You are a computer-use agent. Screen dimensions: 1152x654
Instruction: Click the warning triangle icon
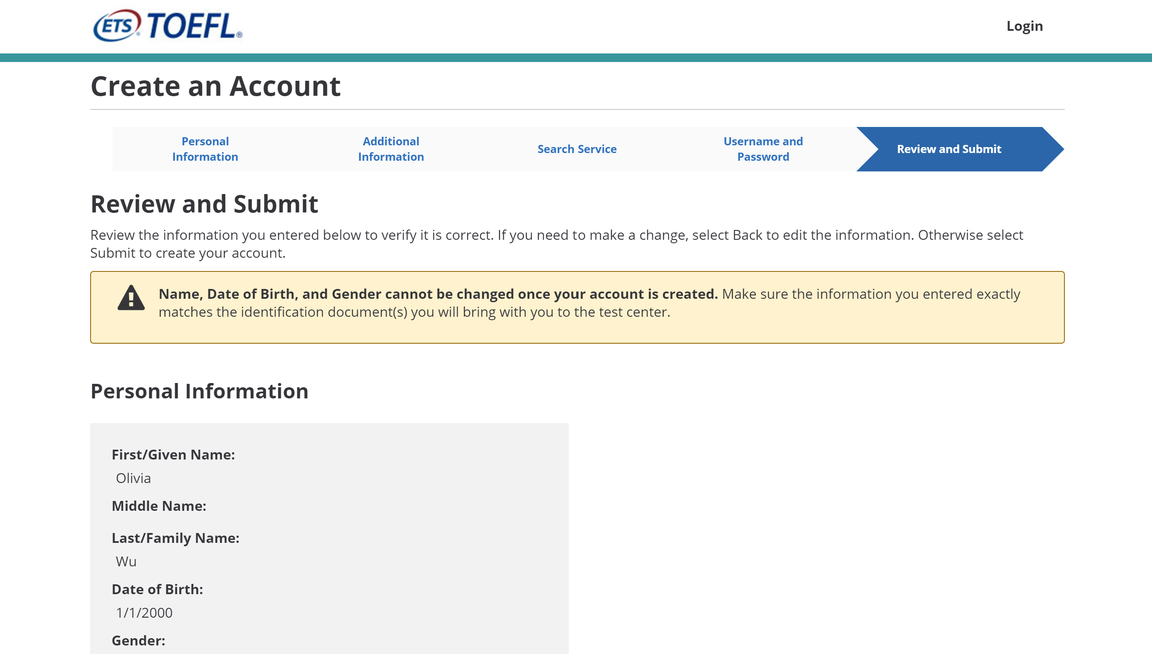tap(131, 298)
